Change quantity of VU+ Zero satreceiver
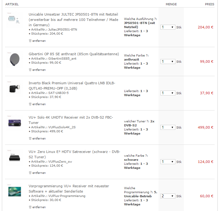Viewport: 219px width, 211px height. tap(168, 162)
